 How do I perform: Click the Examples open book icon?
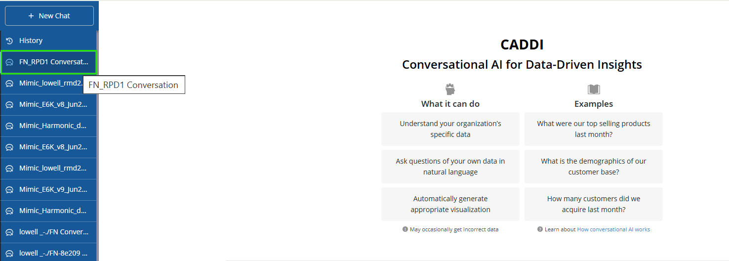coord(594,89)
